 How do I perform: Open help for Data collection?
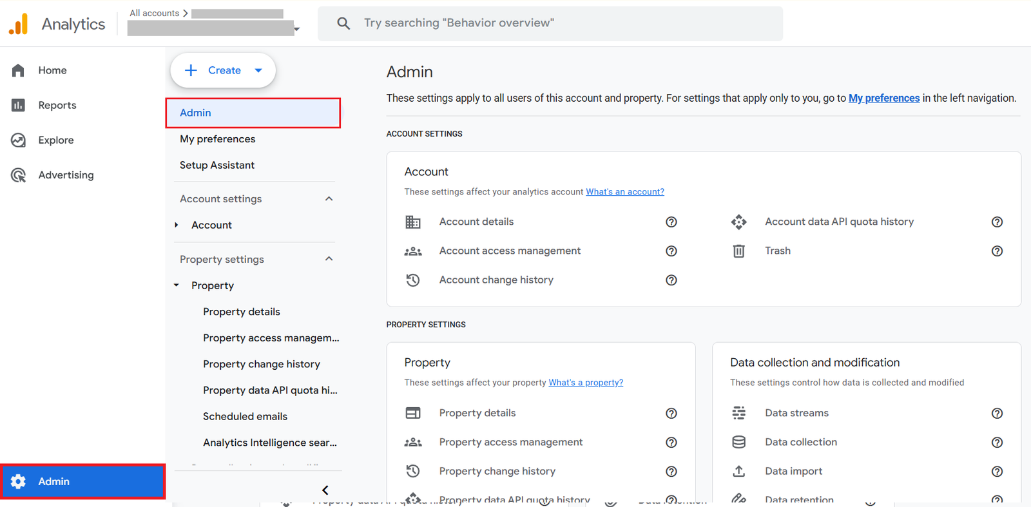click(997, 443)
